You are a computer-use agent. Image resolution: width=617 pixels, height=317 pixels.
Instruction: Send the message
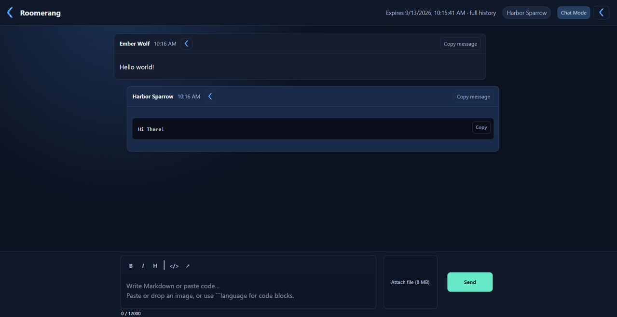coord(470,282)
